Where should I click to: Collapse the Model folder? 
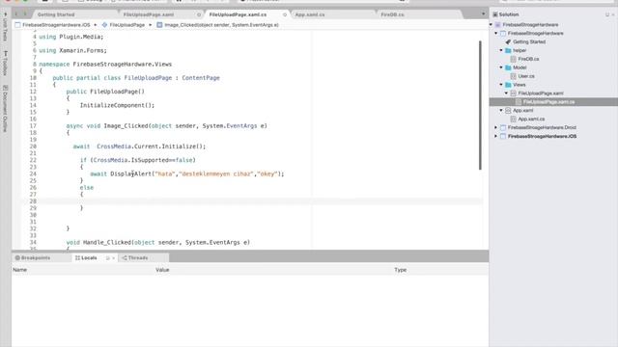coord(501,67)
